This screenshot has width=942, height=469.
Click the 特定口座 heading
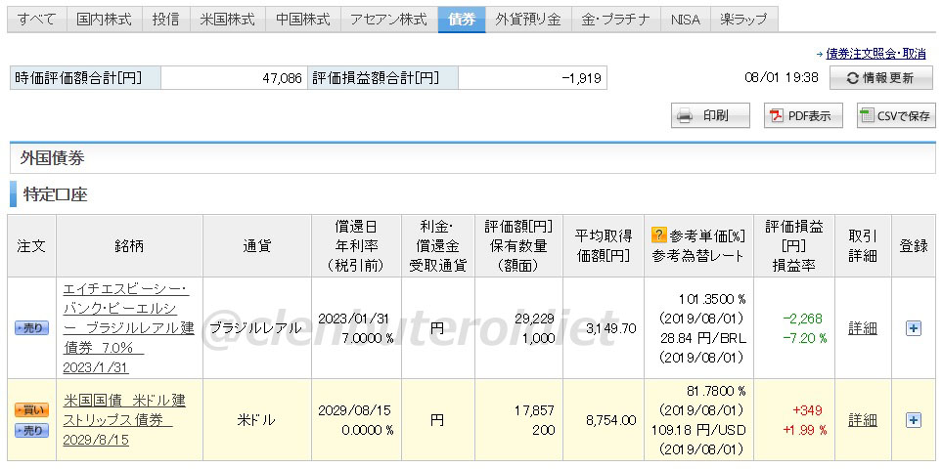coord(56,194)
